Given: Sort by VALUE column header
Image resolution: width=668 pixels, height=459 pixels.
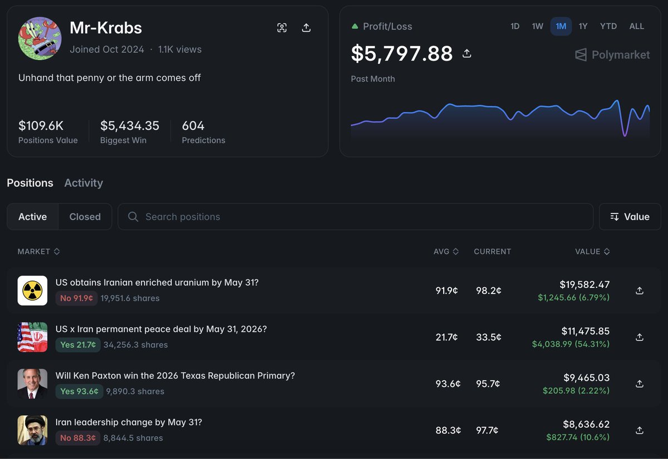Looking at the screenshot, I should coord(592,252).
